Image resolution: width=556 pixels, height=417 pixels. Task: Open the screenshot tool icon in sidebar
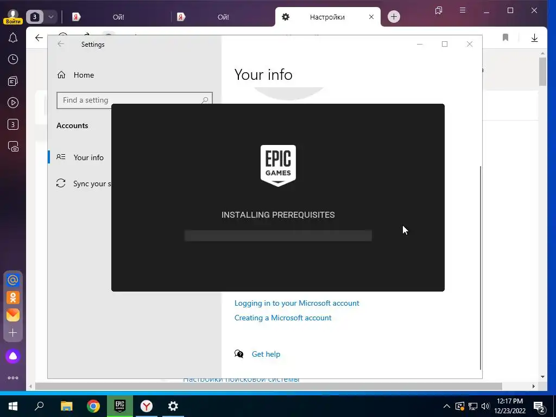point(13,147)
